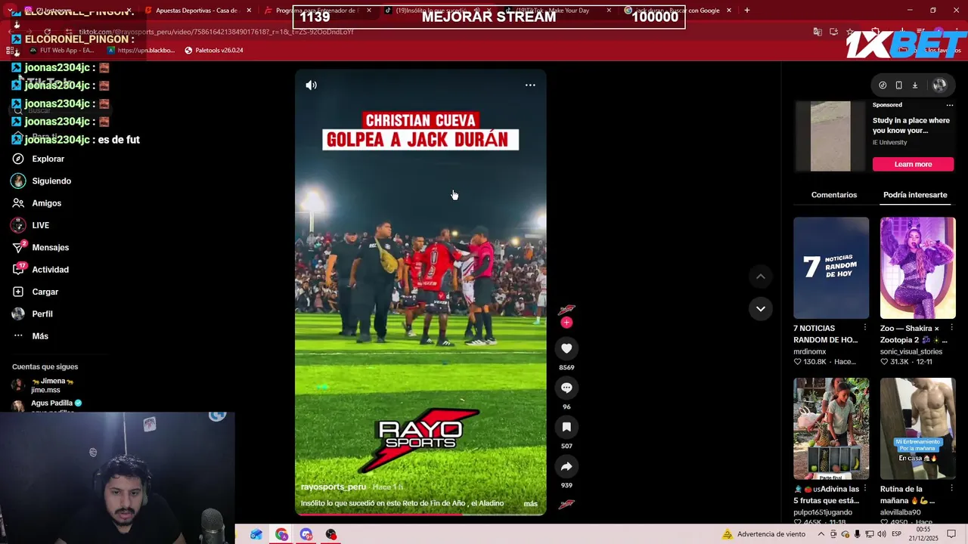Open the Discord taskbar icon
Image resolution: width=968 pixels, height=544 pixels.
click(x=306, y=534)
